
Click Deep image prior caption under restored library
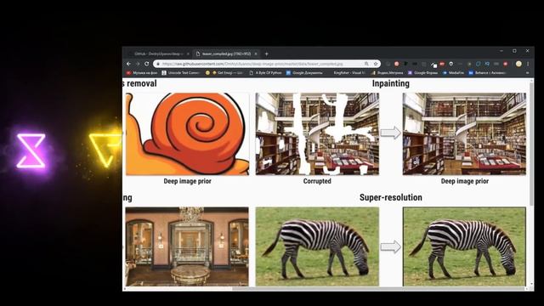click(465, 181)
